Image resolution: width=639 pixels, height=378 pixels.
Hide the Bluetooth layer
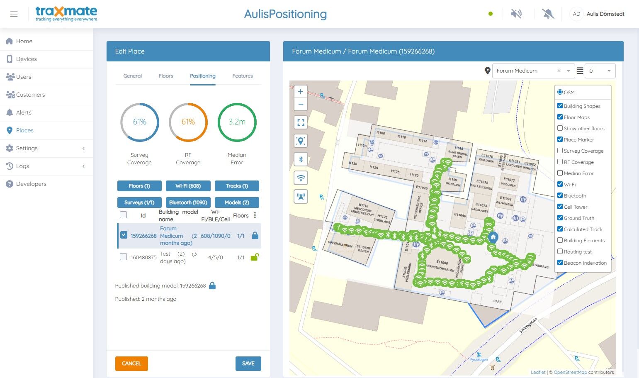(560, 195)
